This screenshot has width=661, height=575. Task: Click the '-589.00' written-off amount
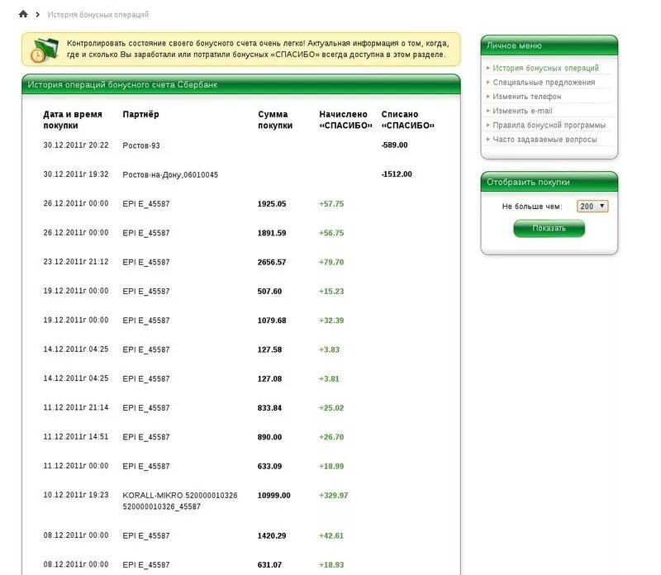coord(395,145)
